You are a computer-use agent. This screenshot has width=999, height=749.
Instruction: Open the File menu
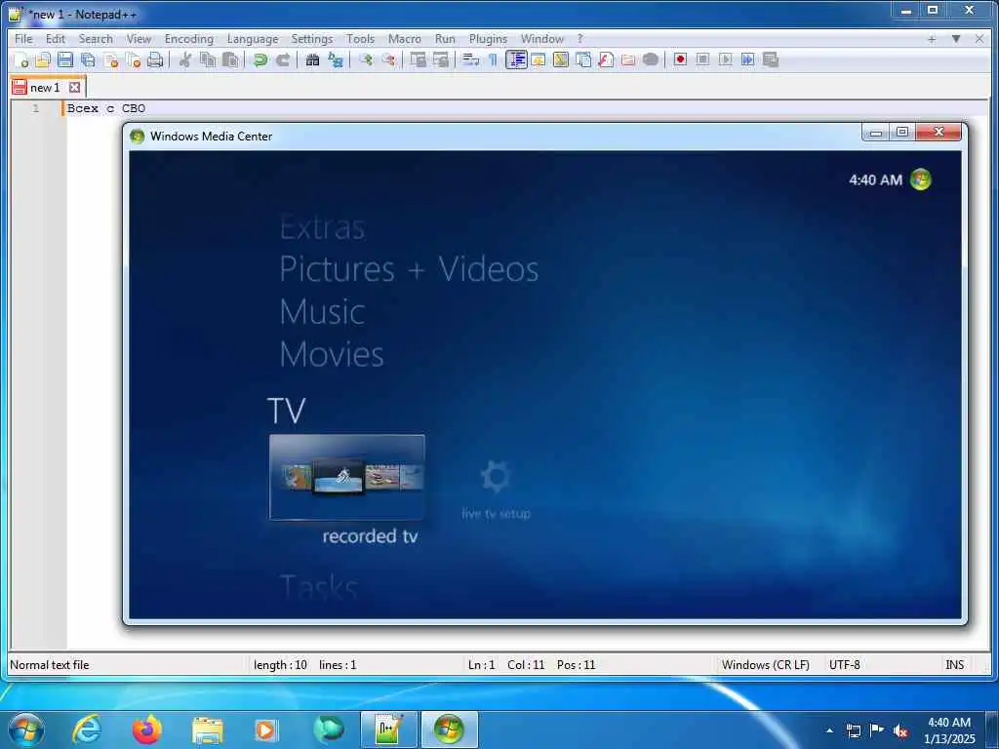tap(23, 39)
